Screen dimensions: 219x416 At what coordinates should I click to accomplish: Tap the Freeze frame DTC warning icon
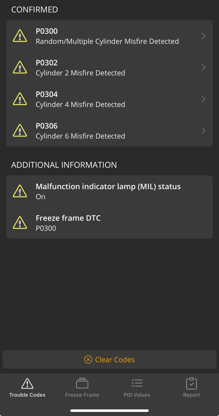point(20,223)
